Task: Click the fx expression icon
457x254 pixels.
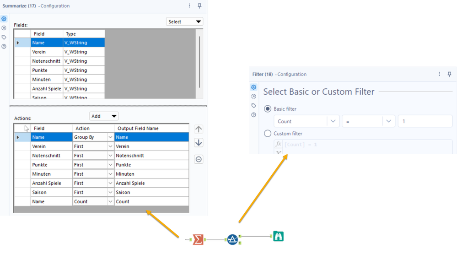Action: pyautogui.click(x=278, y=144)
